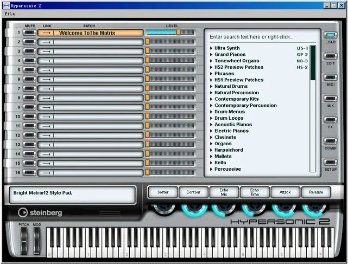Mute channel 8

29,98
